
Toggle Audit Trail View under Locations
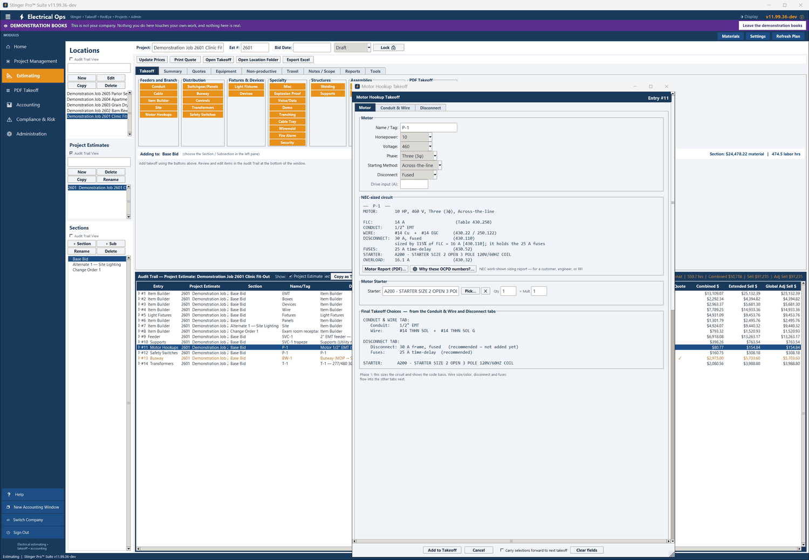pyautogui.click(x=71, y=59)
